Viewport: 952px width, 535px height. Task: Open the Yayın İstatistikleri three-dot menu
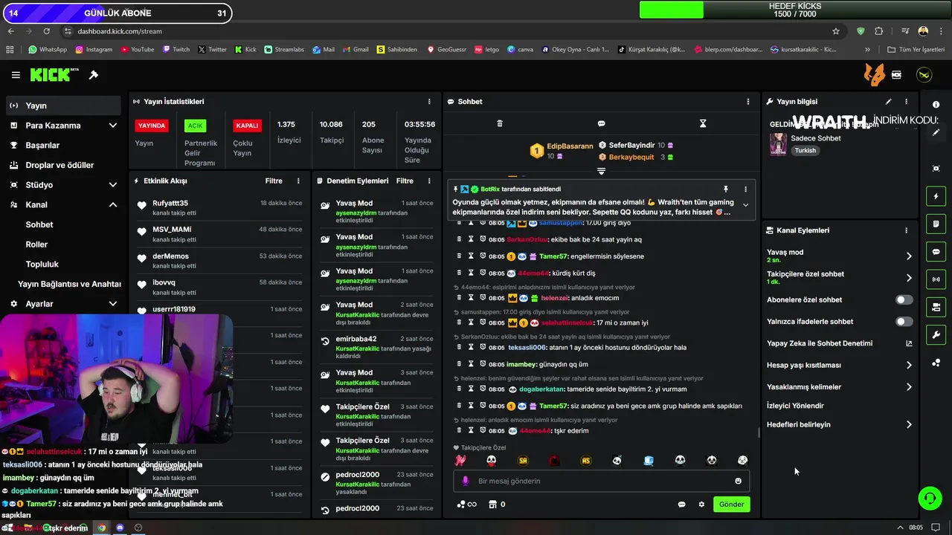pos(429,102)
